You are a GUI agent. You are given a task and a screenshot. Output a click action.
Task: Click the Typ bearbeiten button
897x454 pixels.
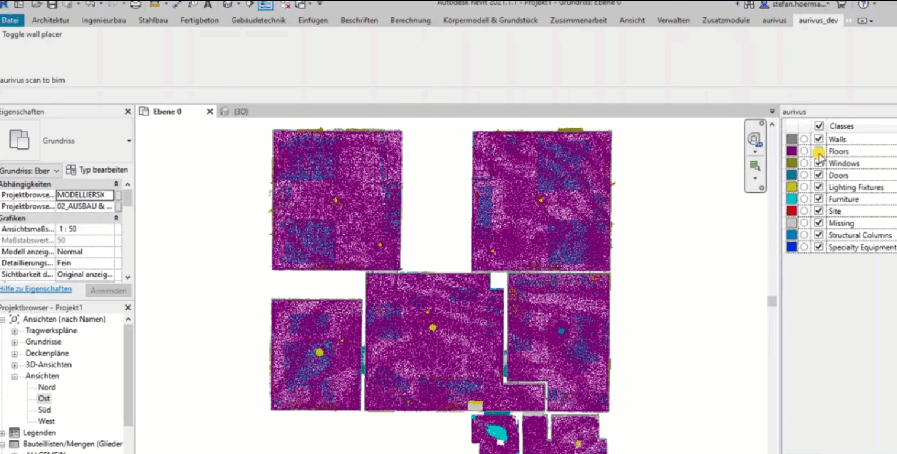point(97,170)
